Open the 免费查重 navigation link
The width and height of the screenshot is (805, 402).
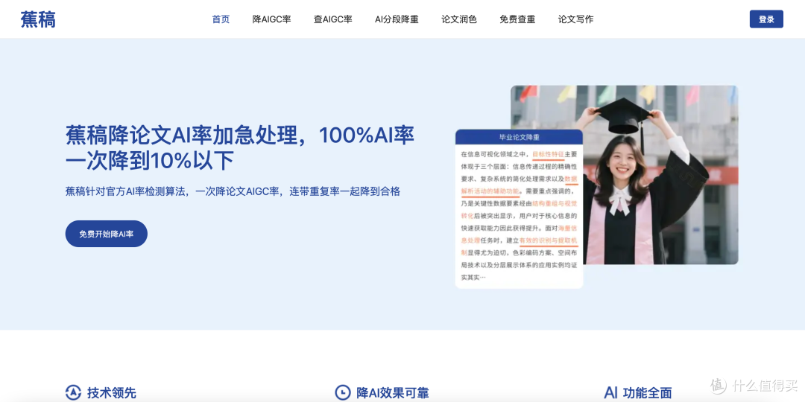click(517, 19)
